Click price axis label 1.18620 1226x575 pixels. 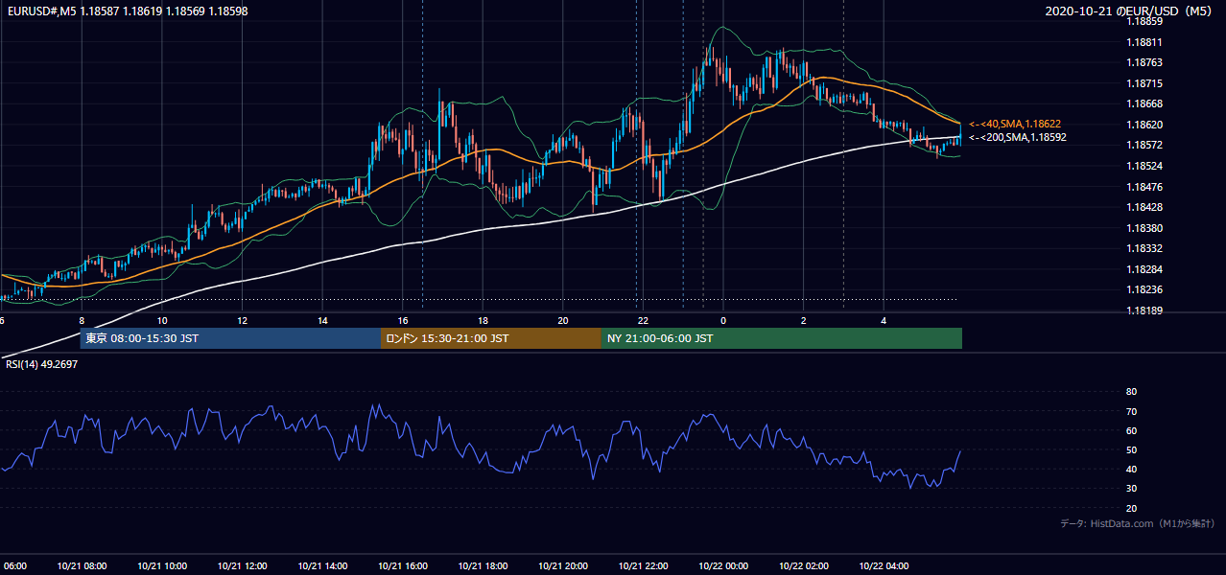(1143, 125)
